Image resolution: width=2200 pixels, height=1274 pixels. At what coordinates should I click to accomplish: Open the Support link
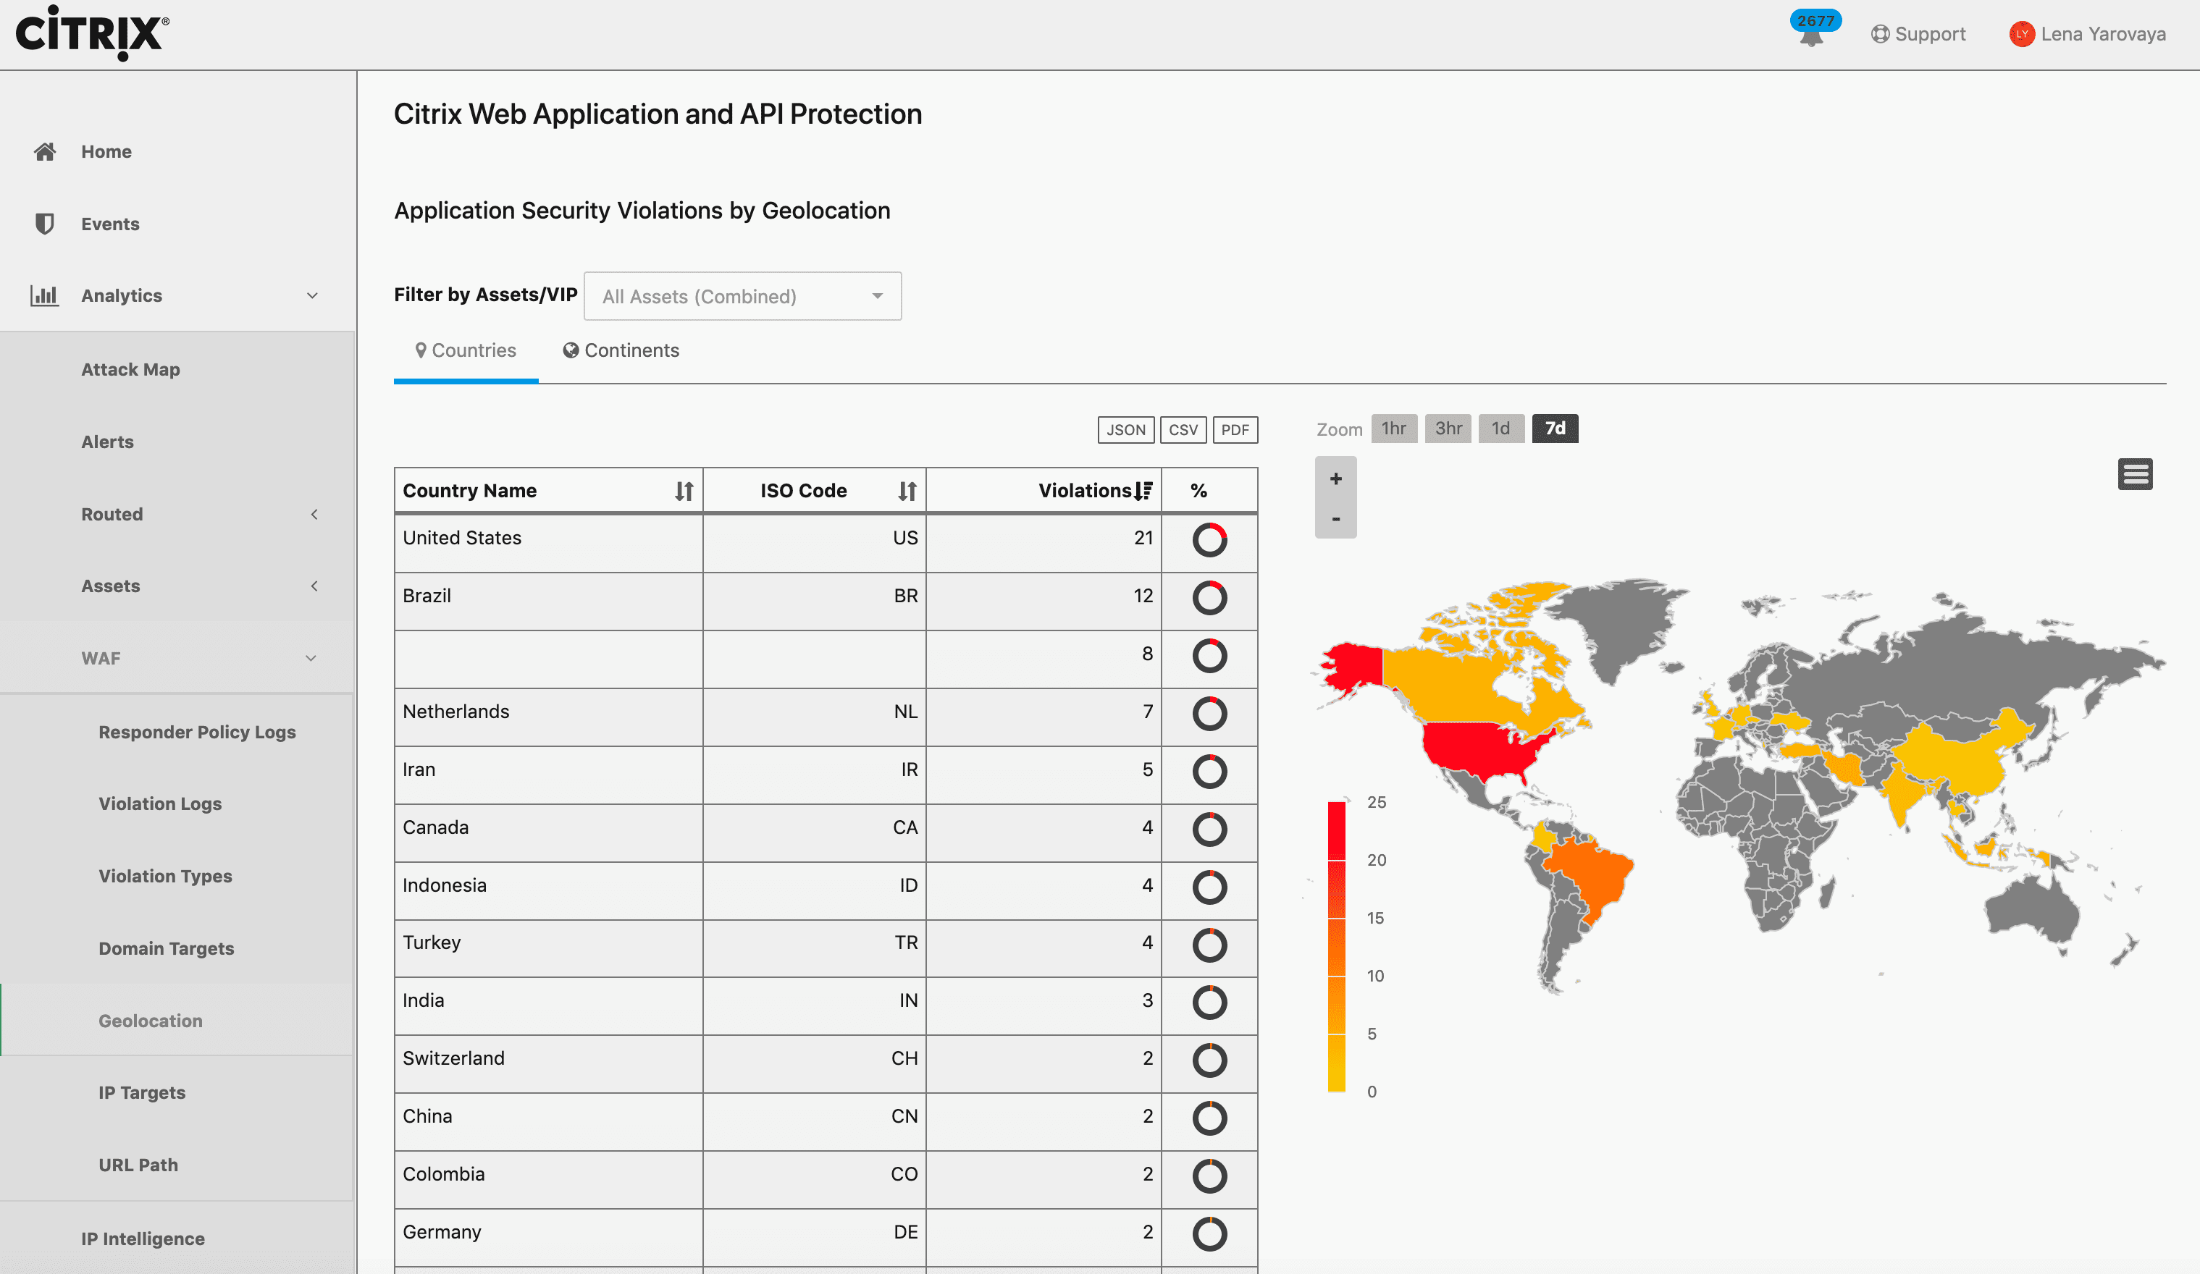pyautogui.click(x=1918, y=34)
